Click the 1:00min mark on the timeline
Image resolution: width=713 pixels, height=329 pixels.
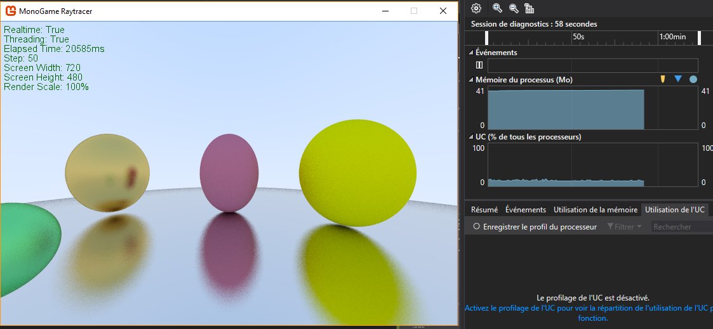[x=672, y=36]
